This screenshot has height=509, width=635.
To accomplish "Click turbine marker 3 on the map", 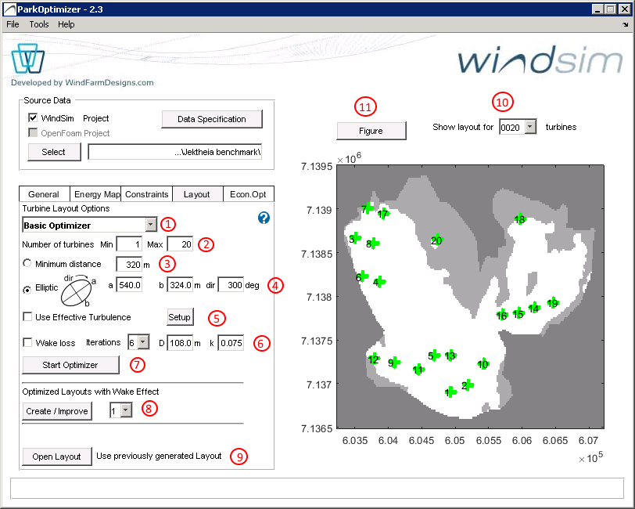I will (x=355, y=238).
